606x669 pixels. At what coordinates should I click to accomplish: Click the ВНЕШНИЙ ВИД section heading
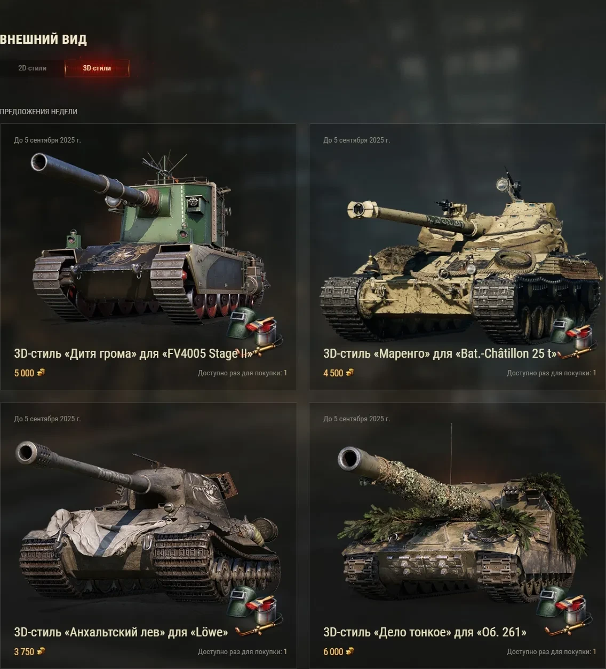point(43,39)
